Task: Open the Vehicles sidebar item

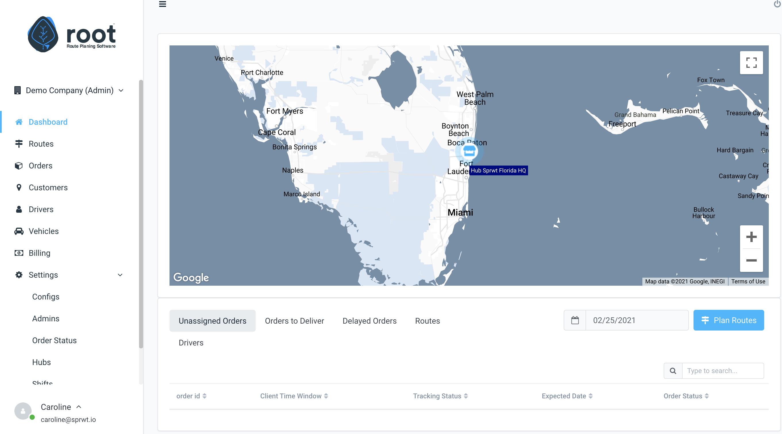Action: [x=44, y=231]
